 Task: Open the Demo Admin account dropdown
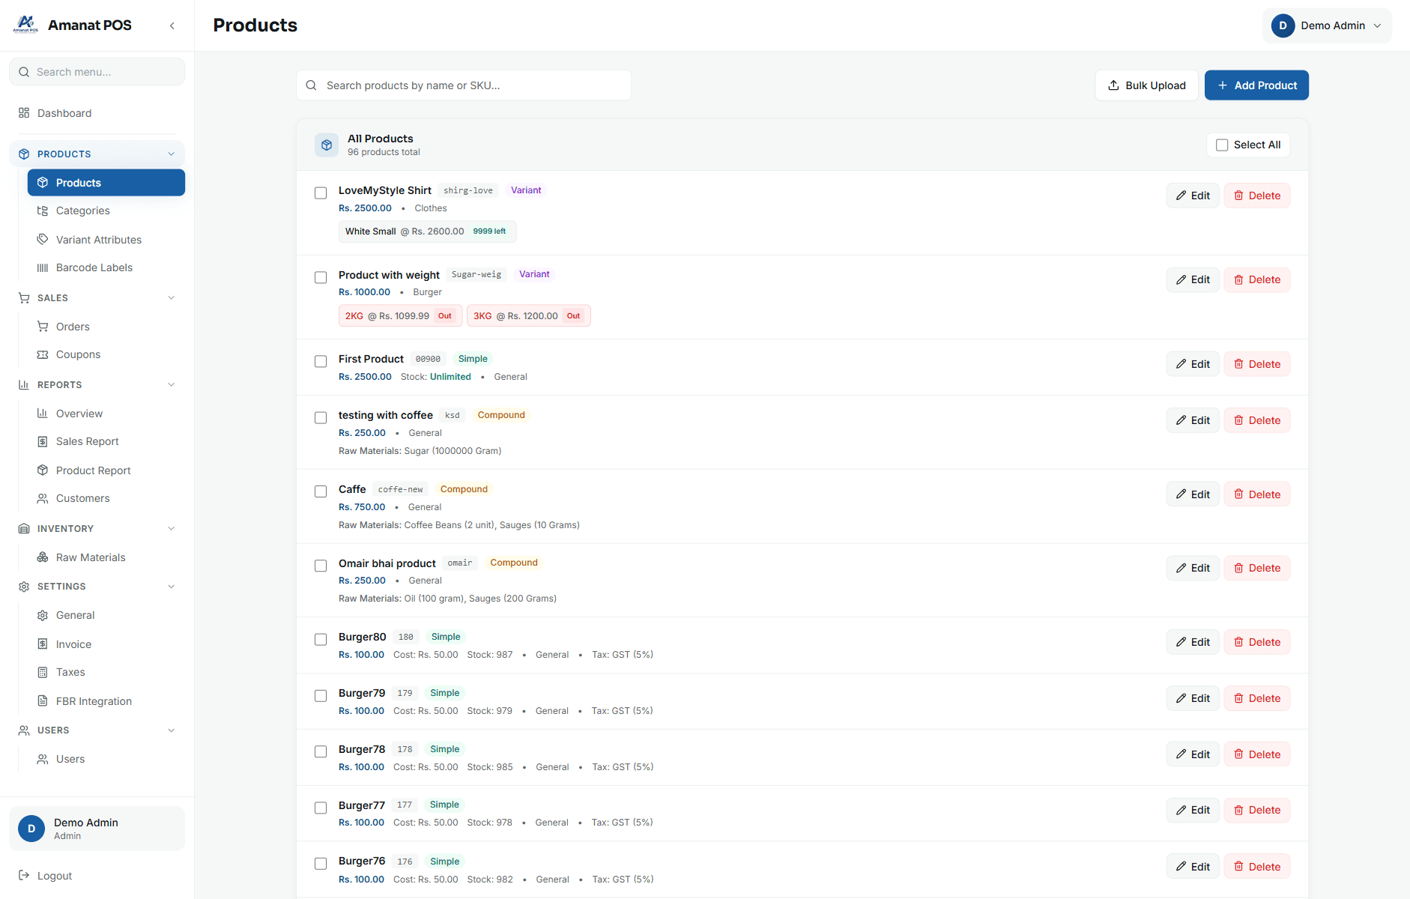click(1327, 25)
